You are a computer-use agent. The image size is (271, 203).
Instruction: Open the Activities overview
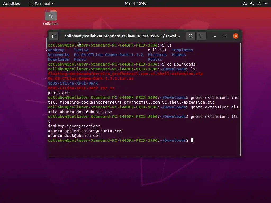tap(11, 3)
